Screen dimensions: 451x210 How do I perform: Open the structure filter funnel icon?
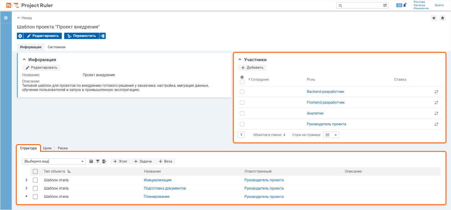(98, 161)
